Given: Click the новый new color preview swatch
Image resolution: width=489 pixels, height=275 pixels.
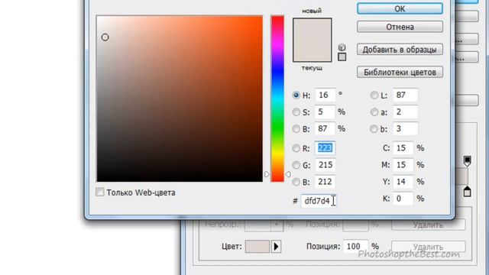Looking at the screenshot, I should [x=313, y=29].
